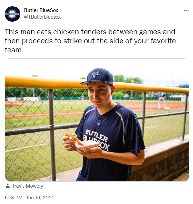Click the BUTLER lettering on the jersey
Image resolution: width=193 pixels, height=204 pixels.
tap(97, 136)
